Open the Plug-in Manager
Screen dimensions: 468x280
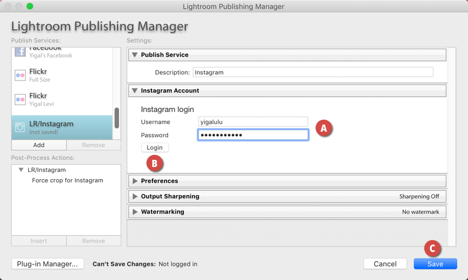47,264
